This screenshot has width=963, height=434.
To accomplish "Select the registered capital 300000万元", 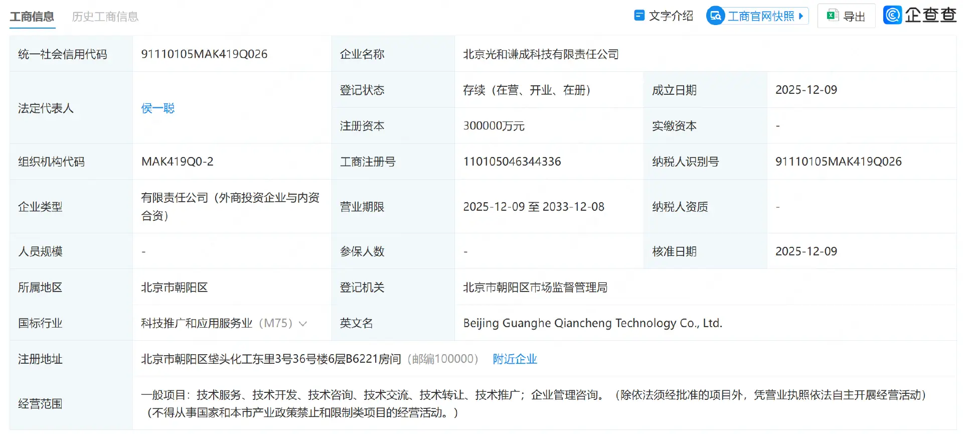I will click(494, 126).
